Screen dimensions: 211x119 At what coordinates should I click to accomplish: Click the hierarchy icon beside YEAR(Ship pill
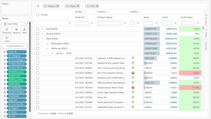pyautogui.click(x=5, y=88)
